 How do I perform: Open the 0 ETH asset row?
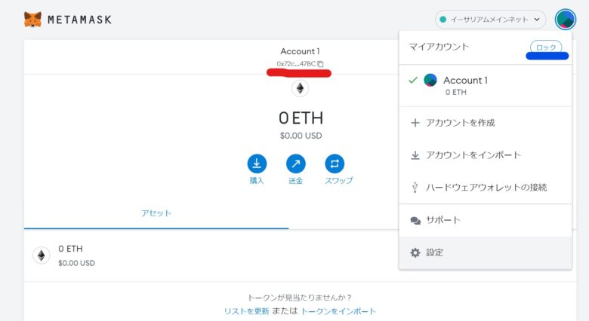click(211, 255)
